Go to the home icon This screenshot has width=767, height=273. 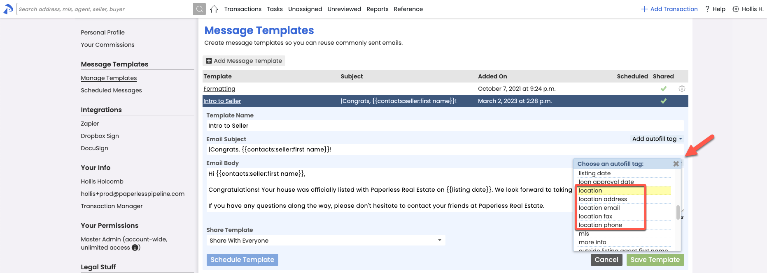[x=214, y=9]
